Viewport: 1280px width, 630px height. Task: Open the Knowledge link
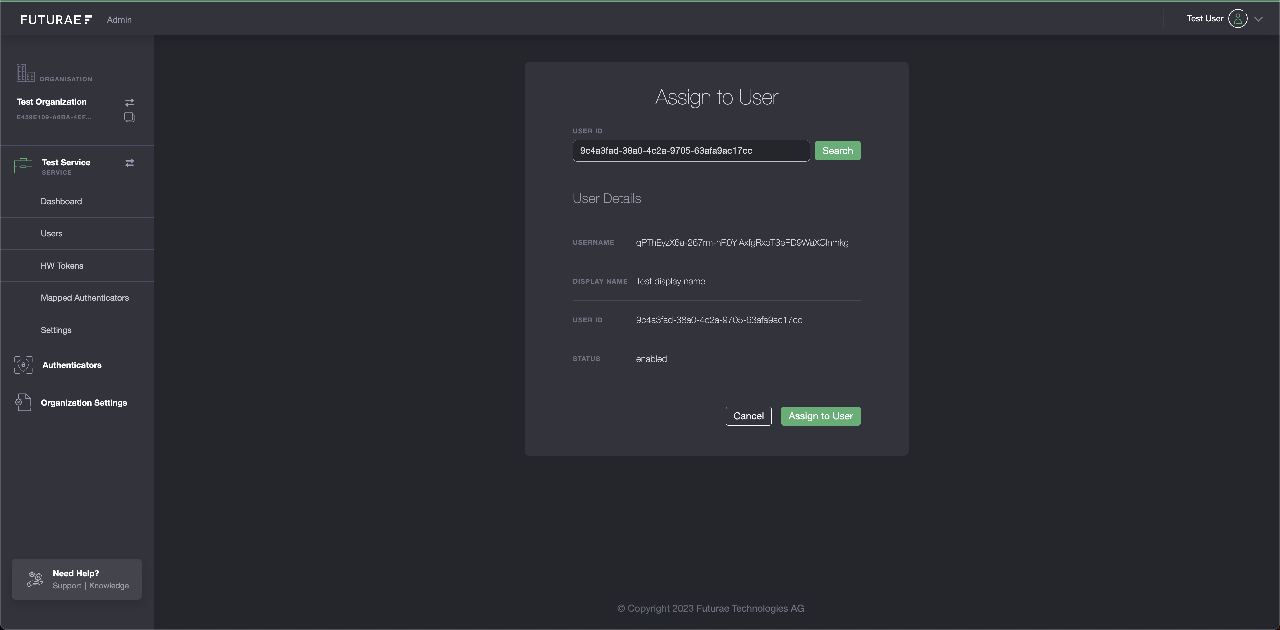(x=109, y=586)
